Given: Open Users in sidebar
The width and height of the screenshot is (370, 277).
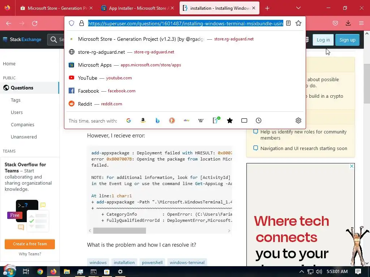Looking at the screenshot, I should [x=17, y=113].
